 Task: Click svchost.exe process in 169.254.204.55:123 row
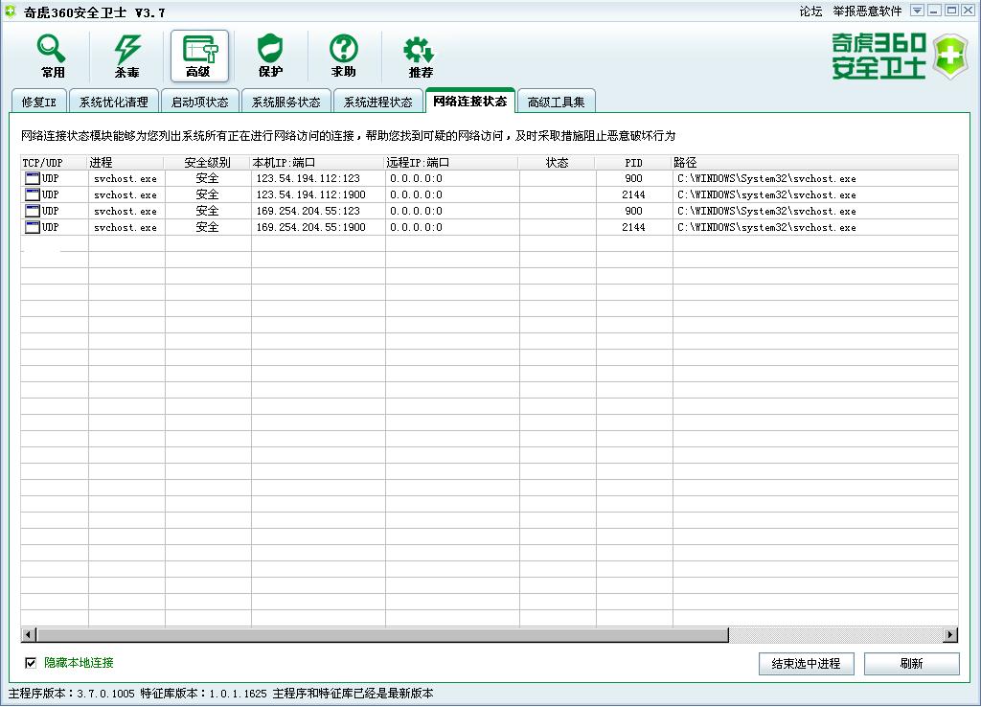(x=125, y=211)
